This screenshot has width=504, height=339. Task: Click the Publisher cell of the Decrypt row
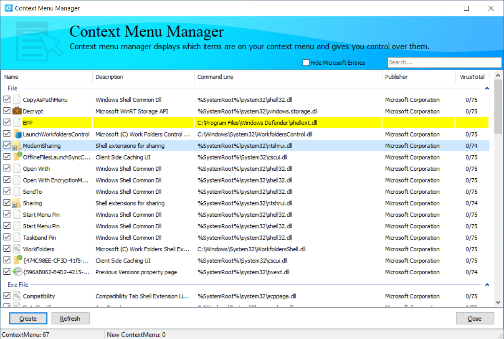(x=413, y=111)
